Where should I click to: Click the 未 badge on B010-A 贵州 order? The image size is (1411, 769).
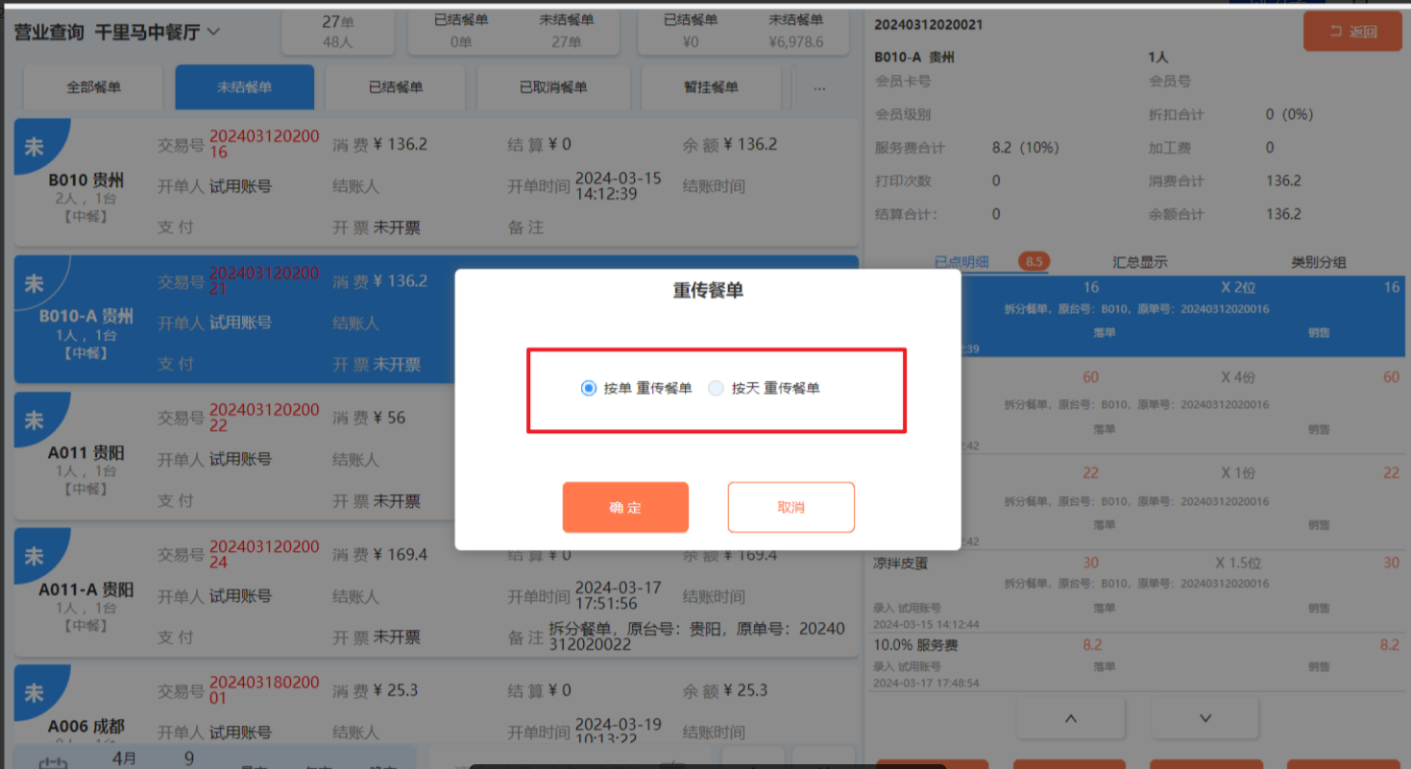(35, 283)
